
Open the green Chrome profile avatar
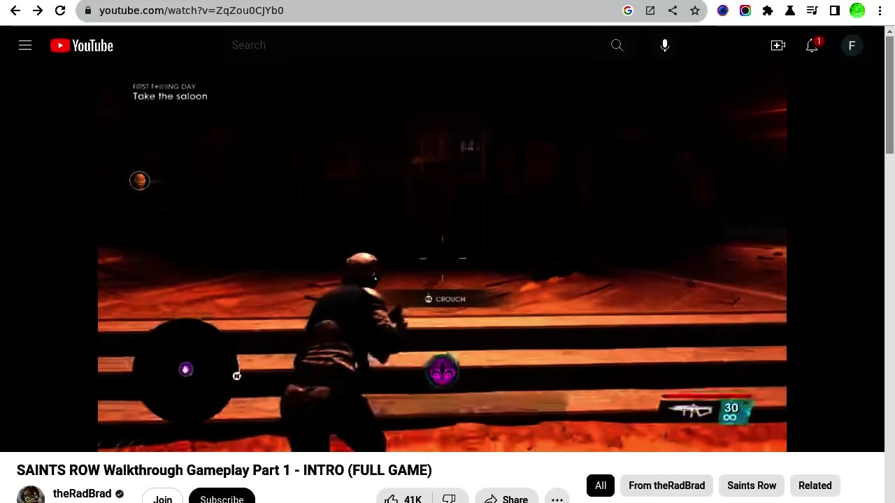coord(857,10)
